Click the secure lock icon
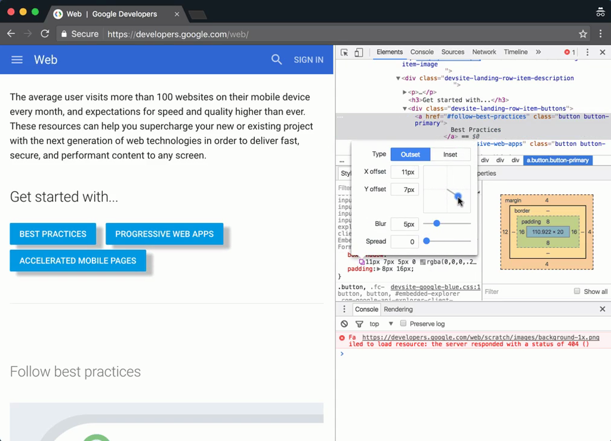This screenshot has height=441, width=611. (x=64, y=34)
